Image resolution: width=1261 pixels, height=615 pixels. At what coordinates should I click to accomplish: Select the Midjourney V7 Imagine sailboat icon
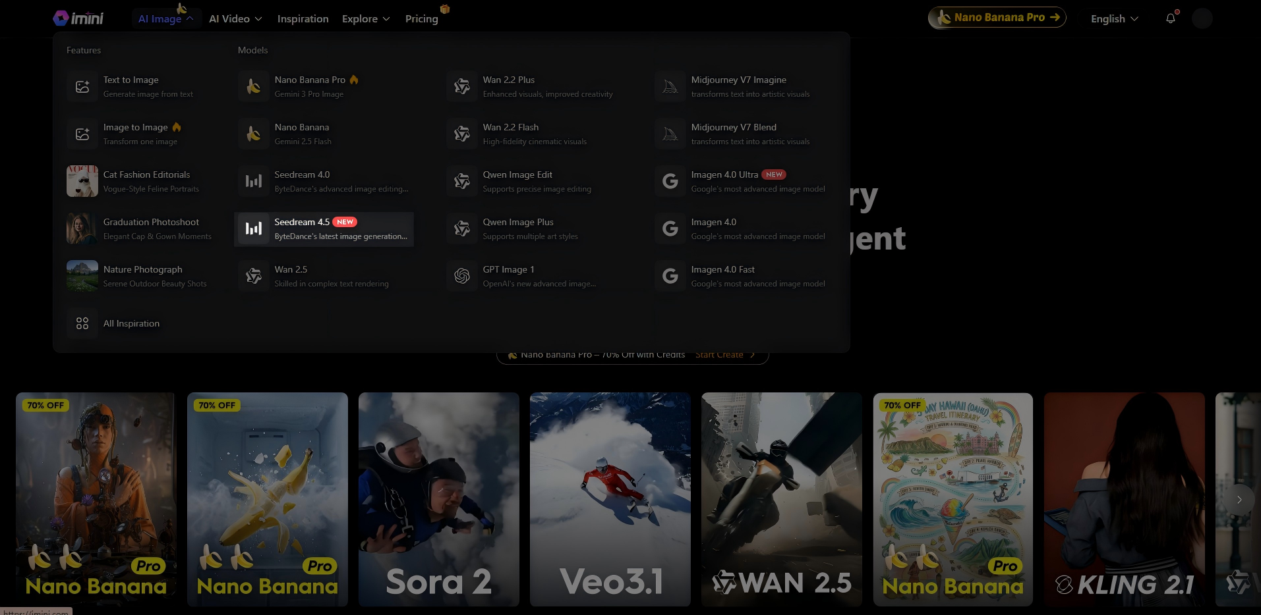point(670,87)
